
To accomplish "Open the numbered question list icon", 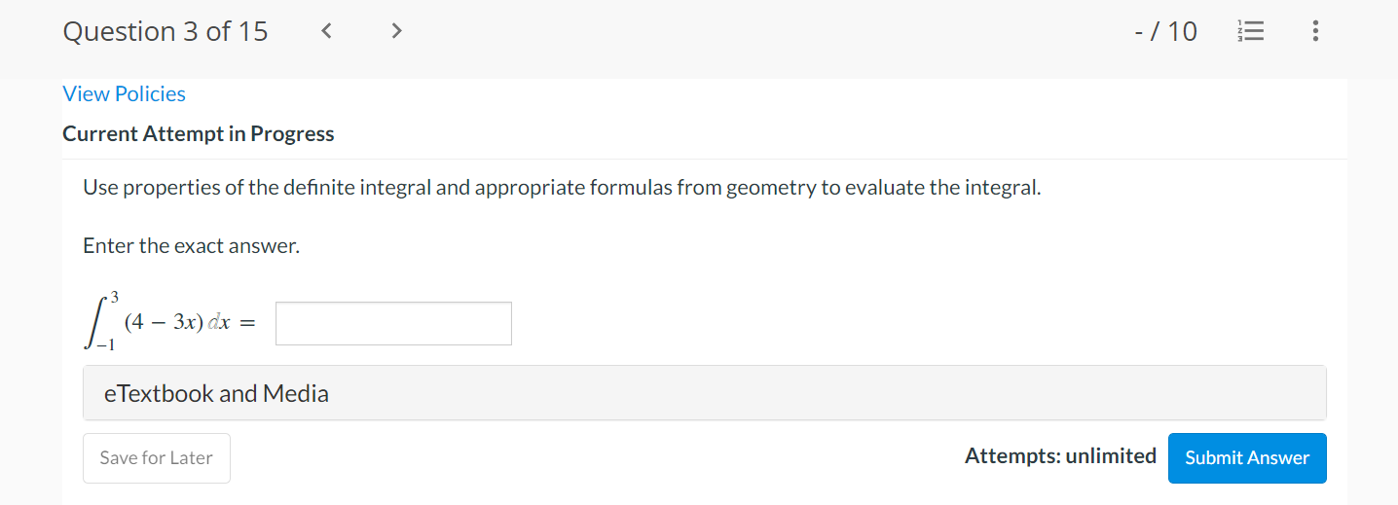I will point(1249,31).
